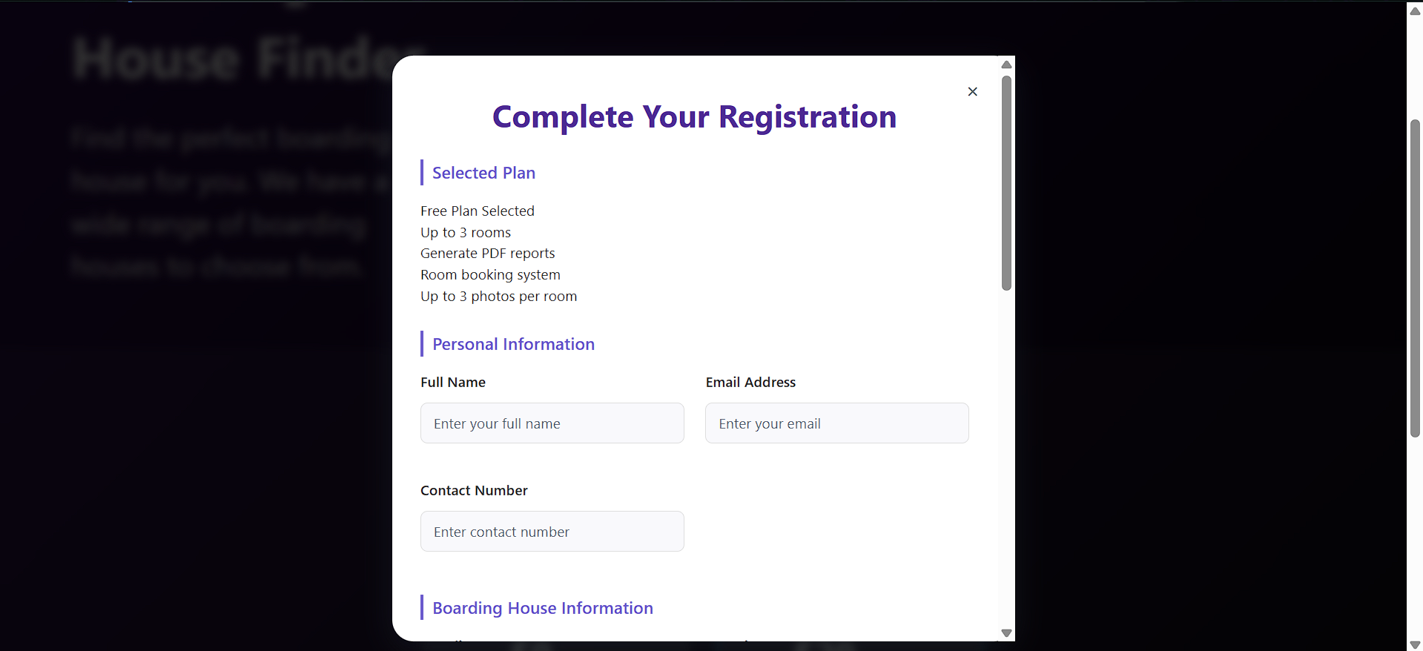Click the page scrollbar up arrow
This screenshot has height=651, width=1423.
(1415, 10)
